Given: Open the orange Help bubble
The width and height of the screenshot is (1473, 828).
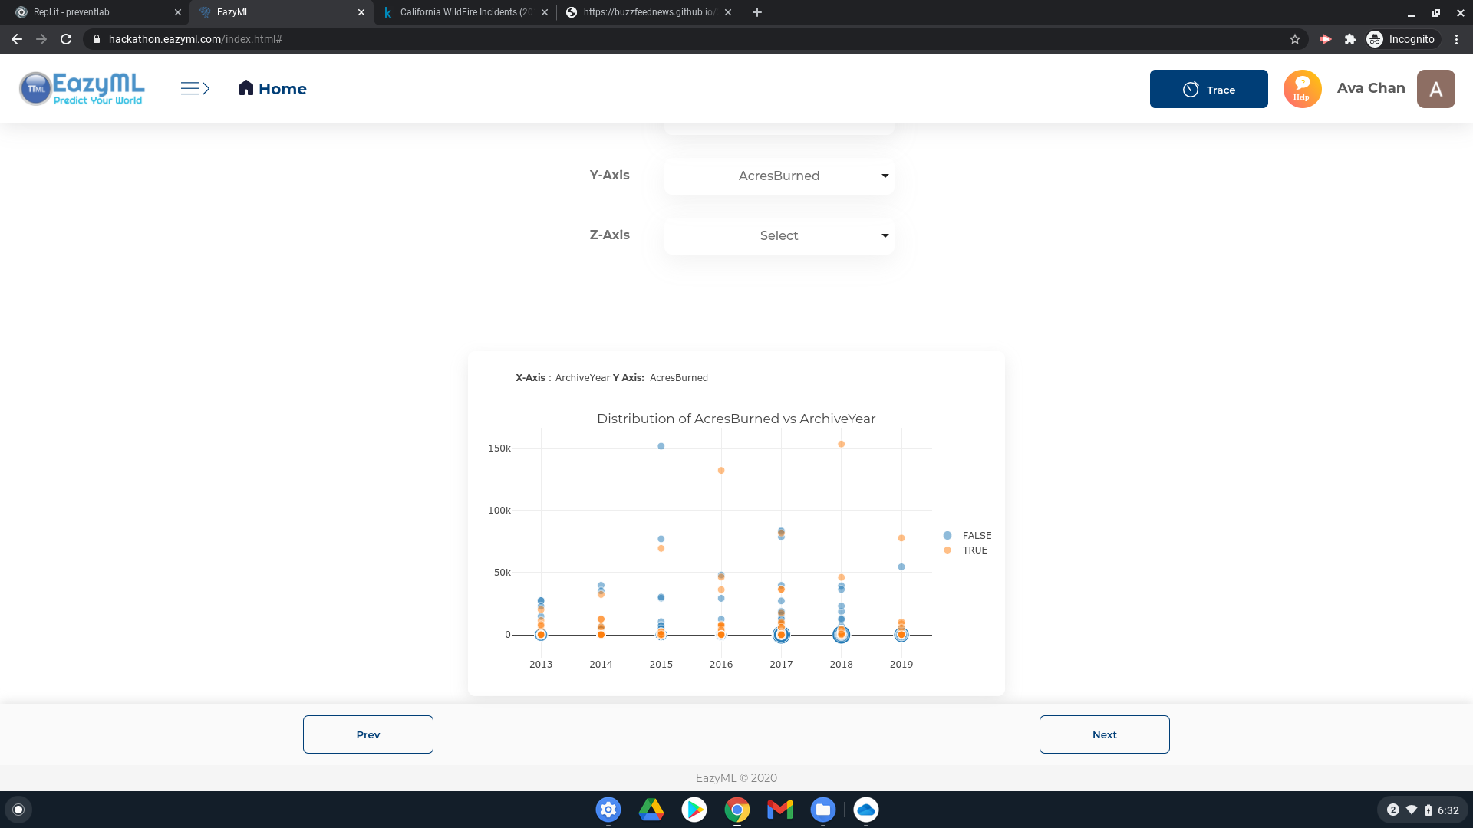Looking at the screenshot, I should point(1302,89).
